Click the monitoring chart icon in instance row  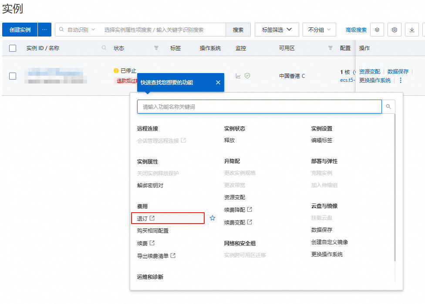point(238,76)
